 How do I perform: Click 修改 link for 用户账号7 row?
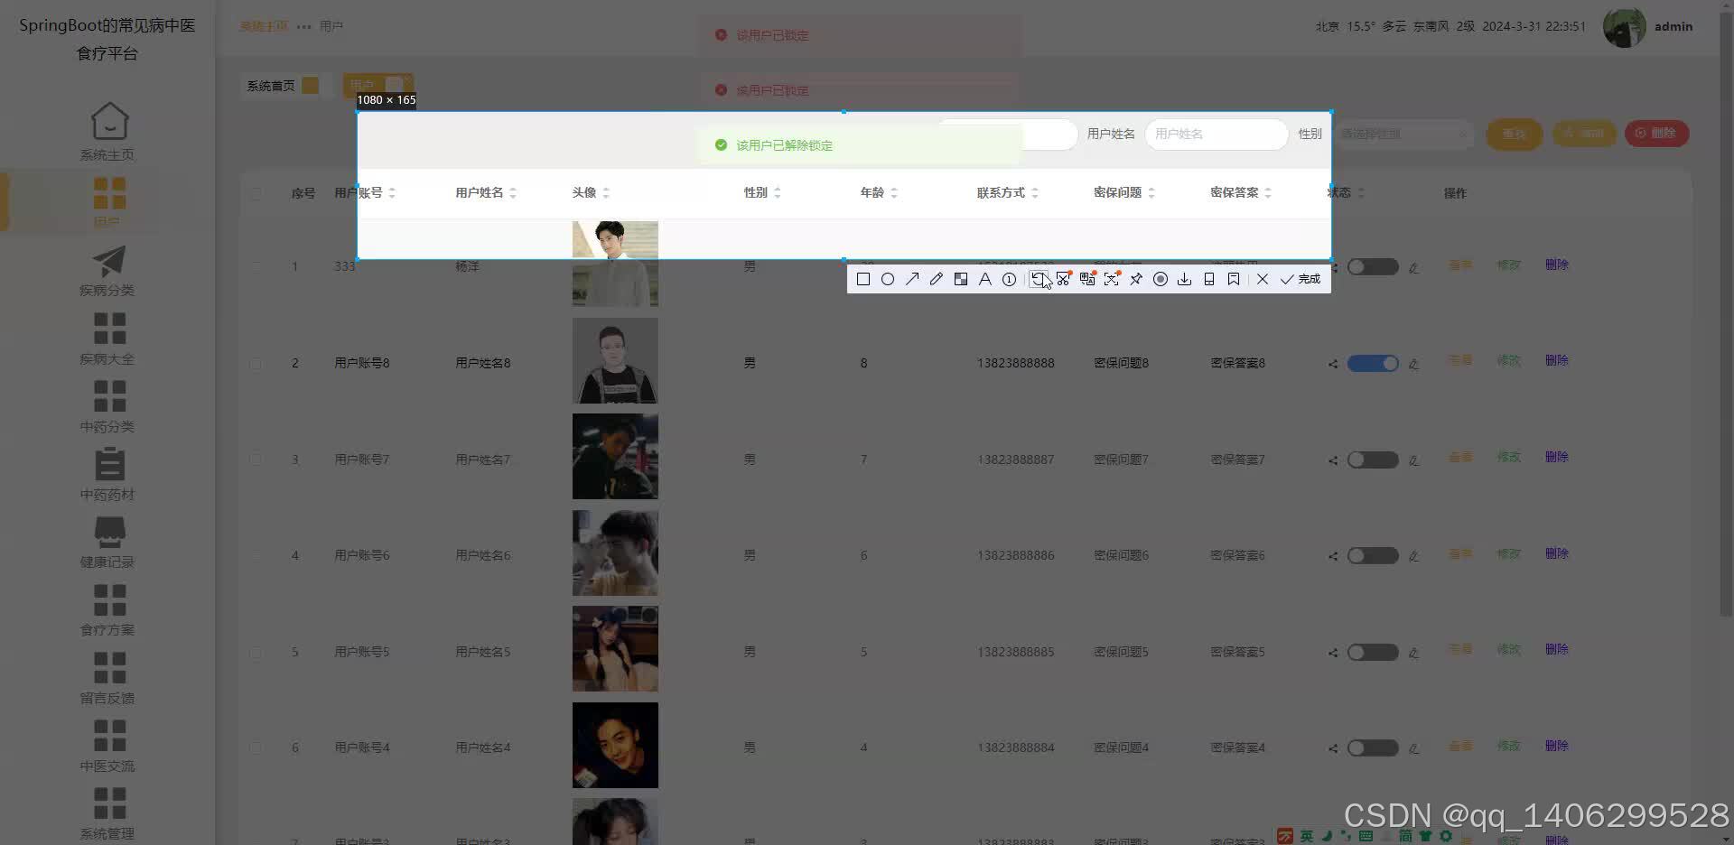1508,457
